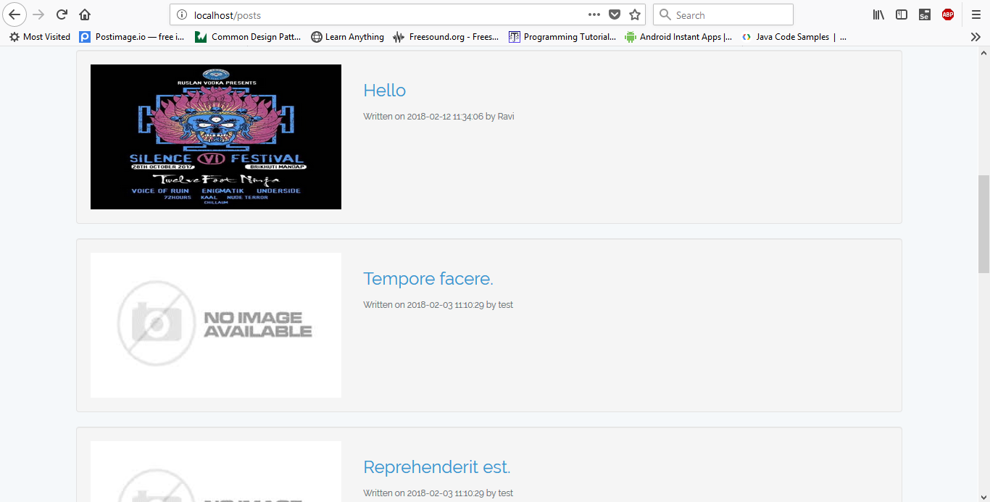Screen dimensions: 990x502
Task: Click the scrollbar down arrow
Action: 983,495
